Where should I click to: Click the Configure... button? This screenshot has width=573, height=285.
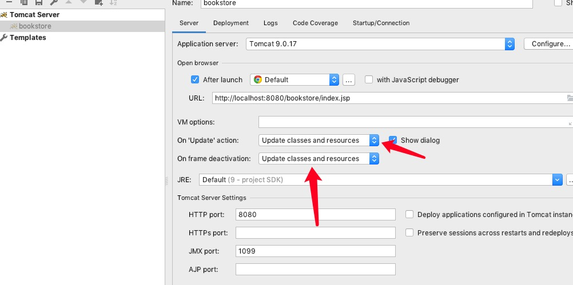548,44
